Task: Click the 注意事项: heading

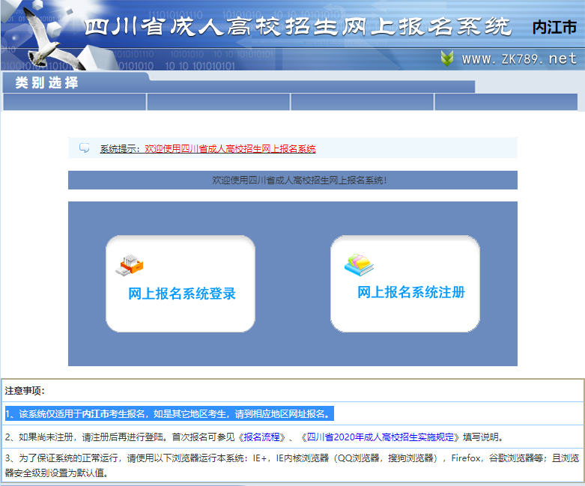Action: (25, 390)
